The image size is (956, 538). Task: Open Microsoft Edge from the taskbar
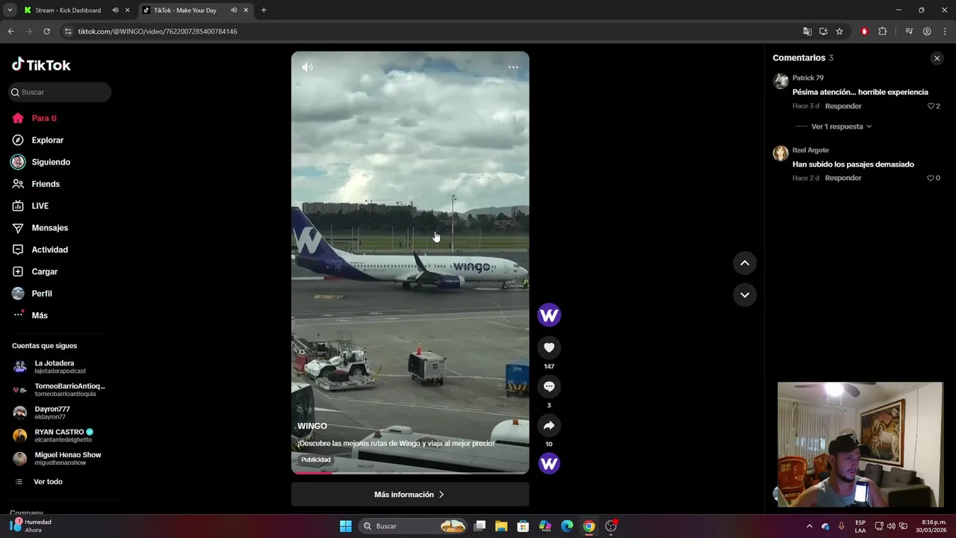click(x=567, y=526)
